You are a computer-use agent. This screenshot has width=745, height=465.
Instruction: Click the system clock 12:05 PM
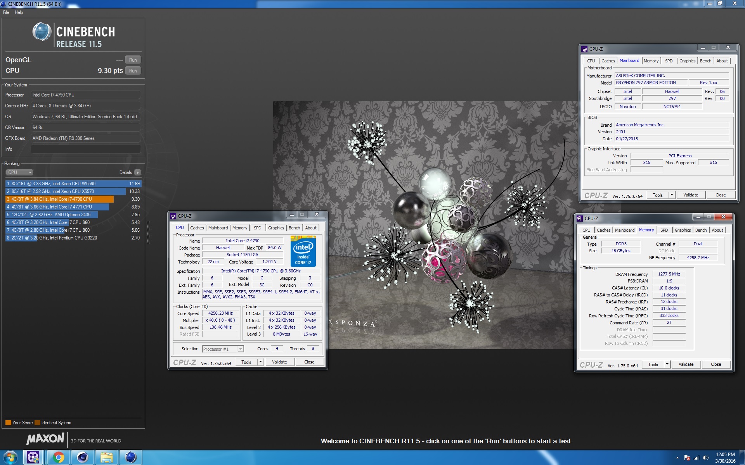coord(725,455)
